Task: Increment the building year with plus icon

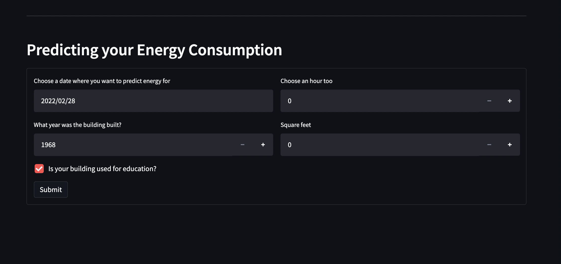Action: 263,145
